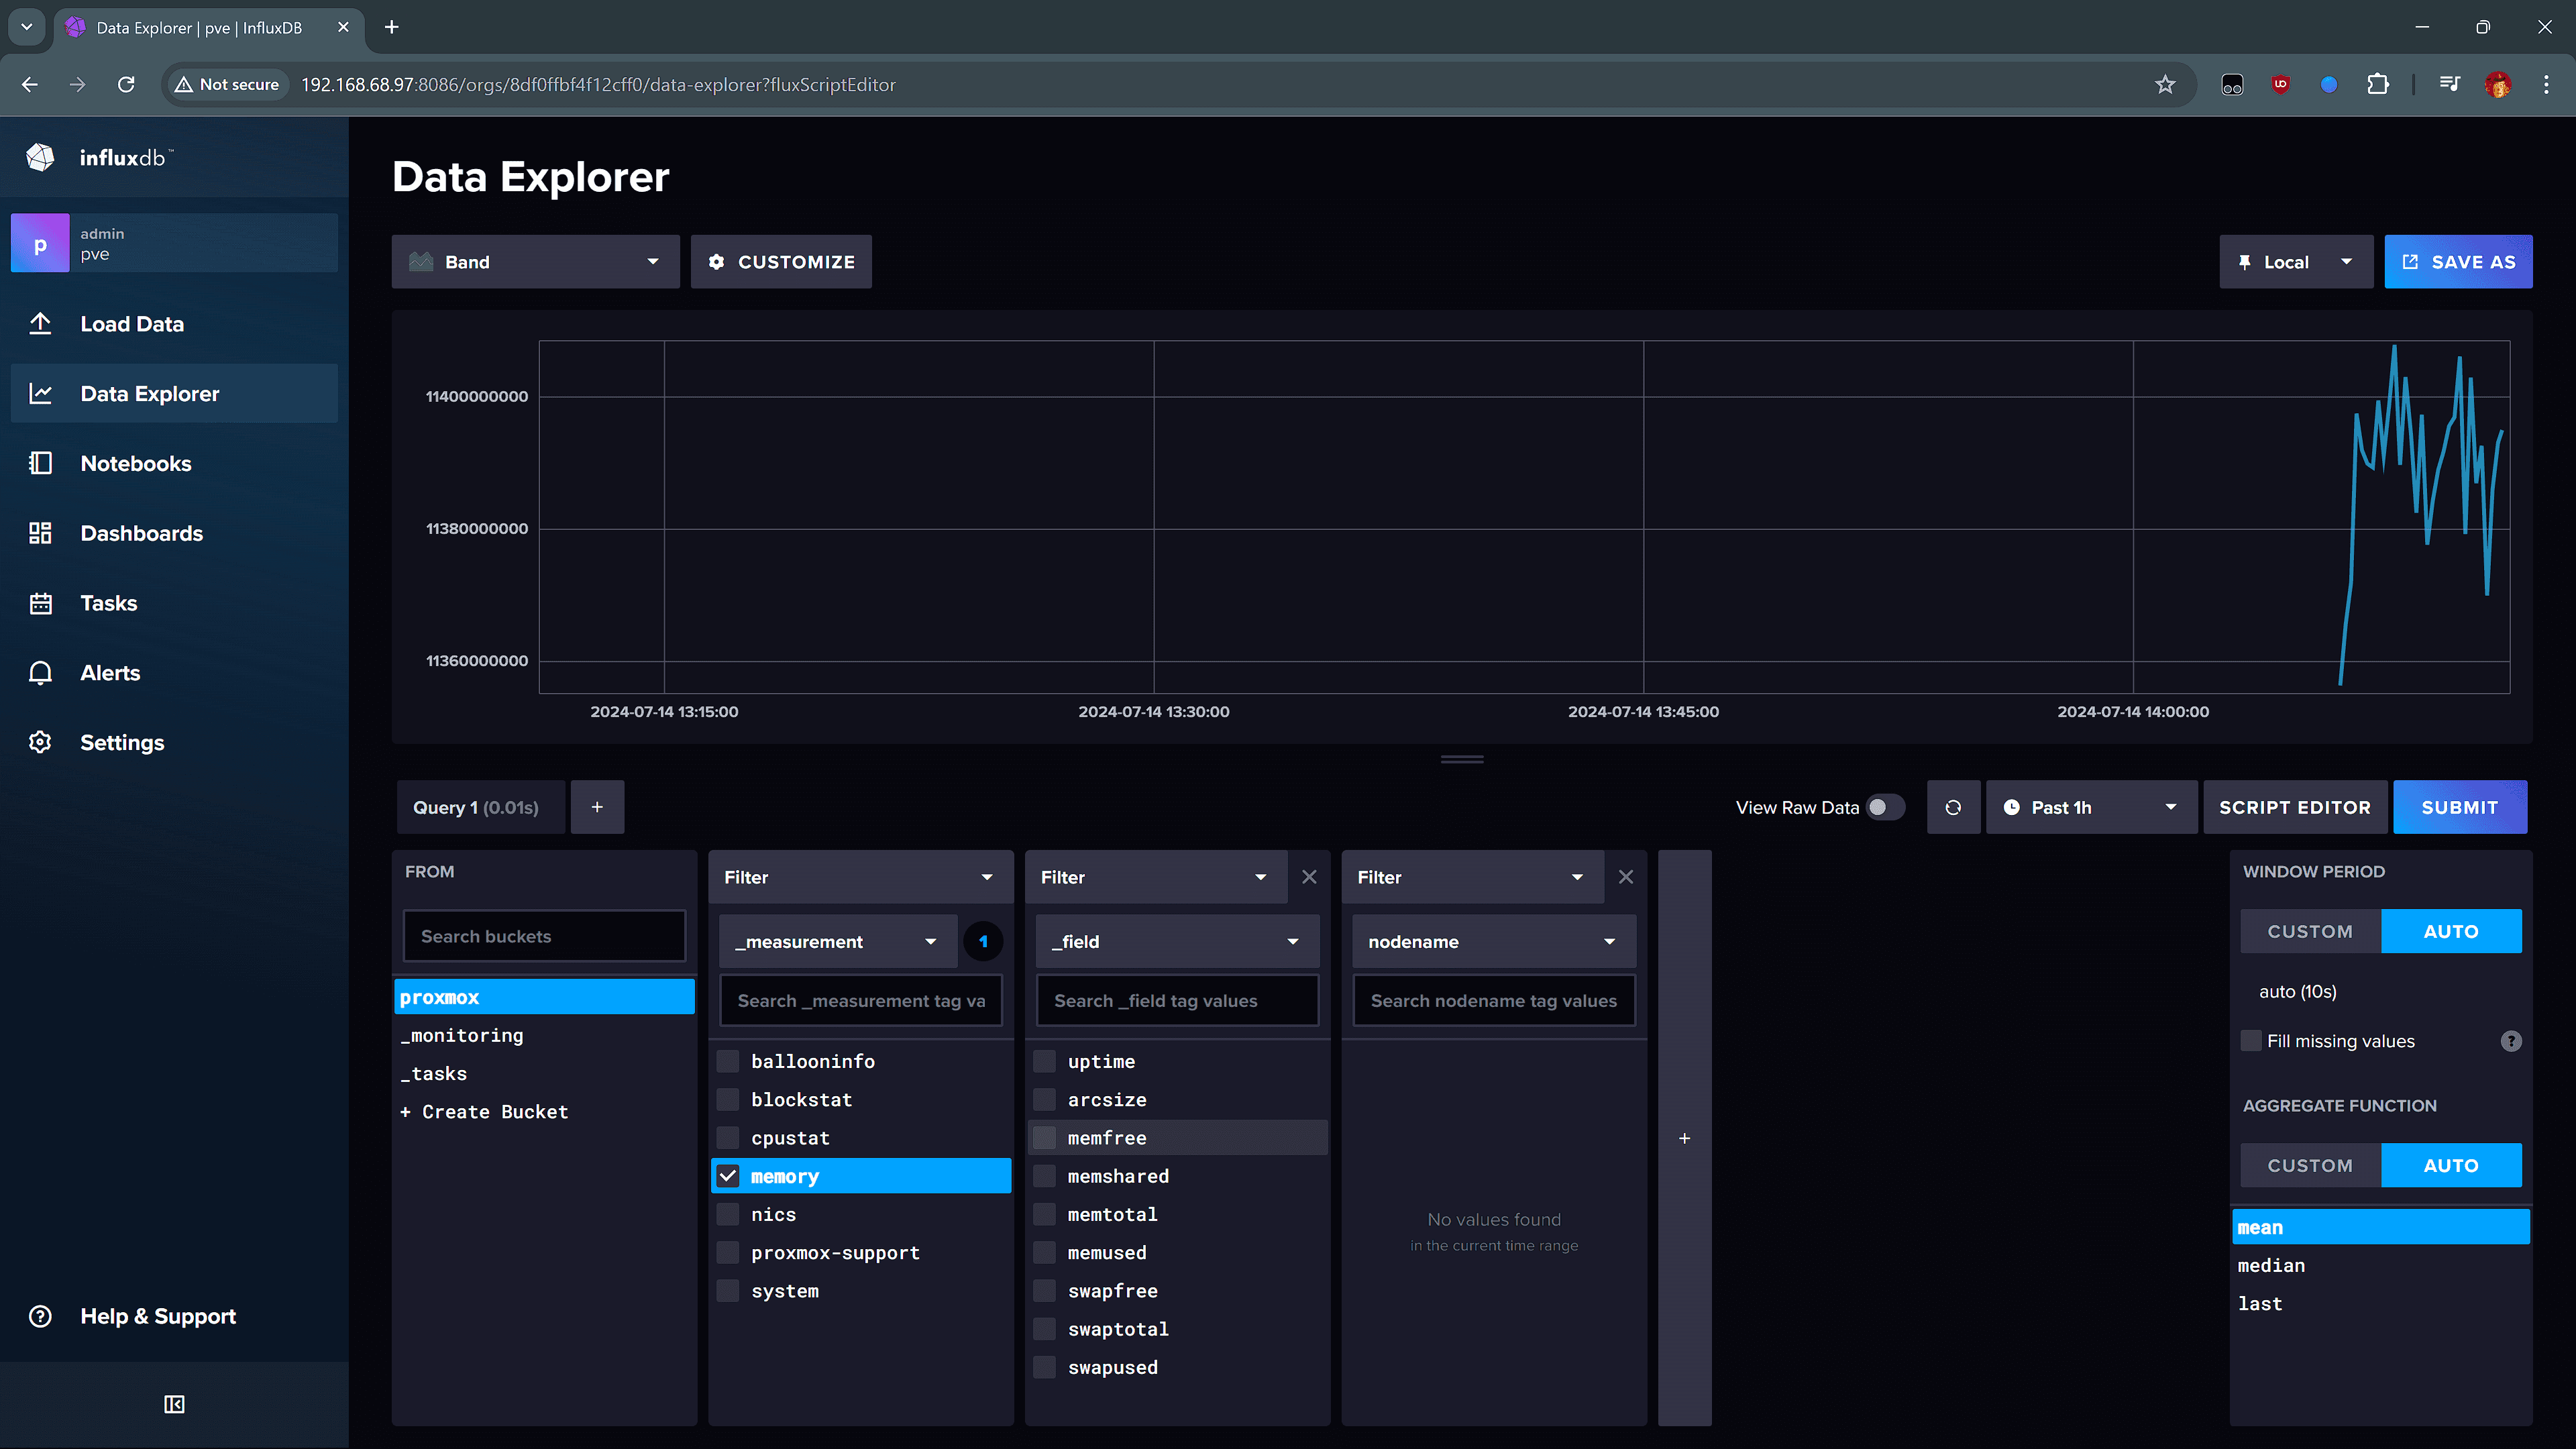Viewport: 2576px width, 1449px height.
Task: Click the Script Editor icon
Action: click(2295, 807)
